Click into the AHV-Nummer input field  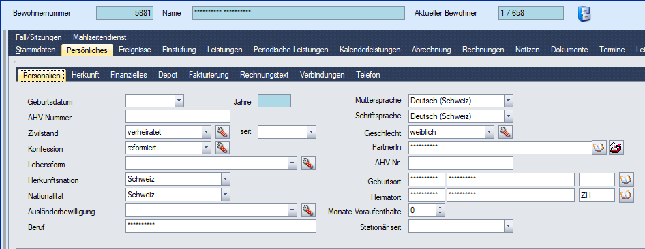coord(178,116)
